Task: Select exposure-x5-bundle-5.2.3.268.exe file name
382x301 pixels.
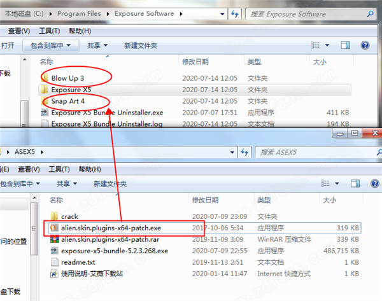Action: tap(115, 251)
